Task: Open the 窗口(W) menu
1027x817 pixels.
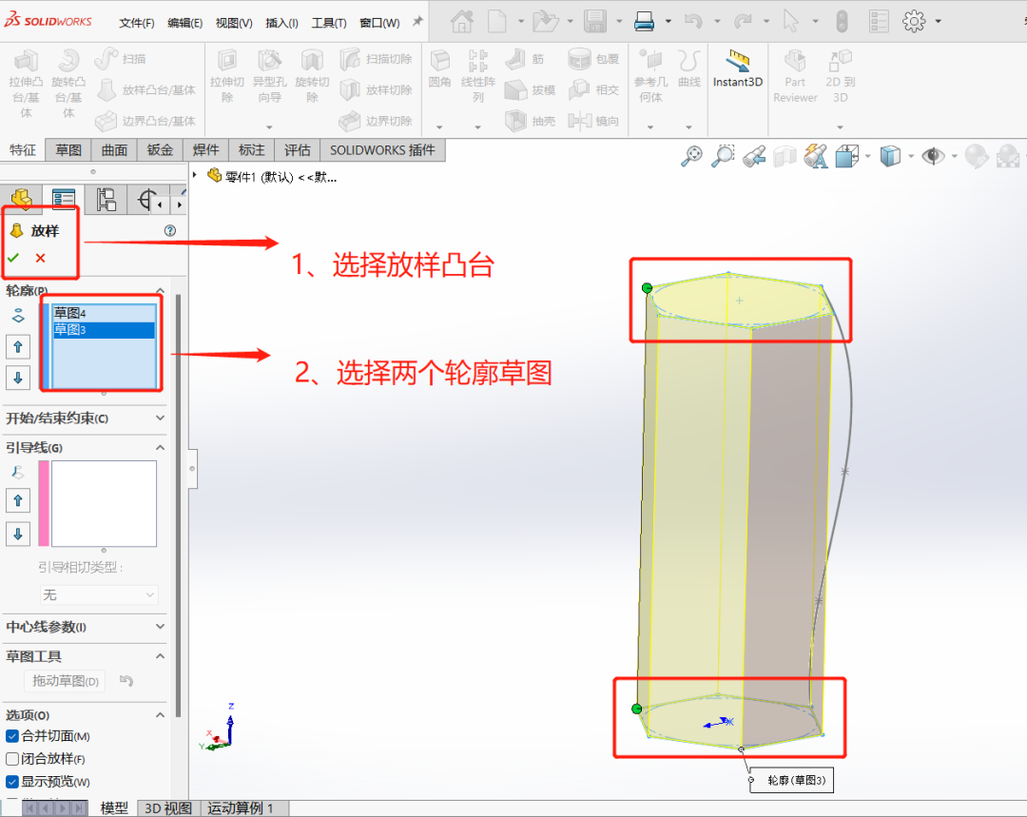Action: (379, 23)
